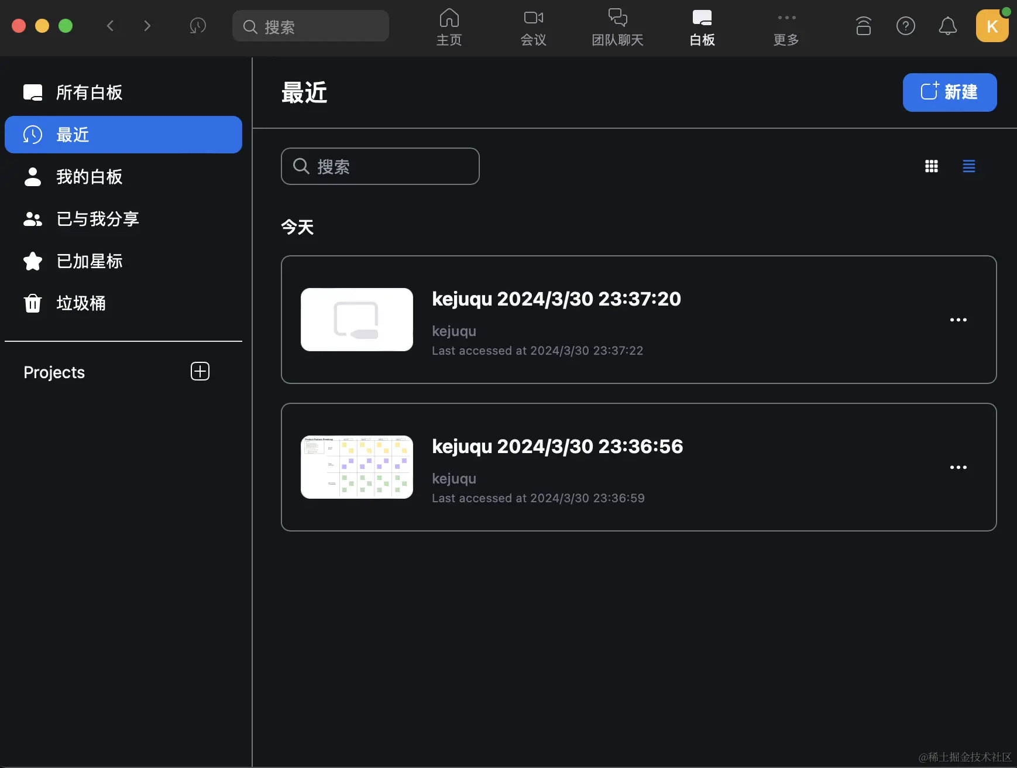The image size is (1017, 768).
Task: Open more options for whiteboard 23:37:20
Action: pyautogui.click(x=958, y=320)
